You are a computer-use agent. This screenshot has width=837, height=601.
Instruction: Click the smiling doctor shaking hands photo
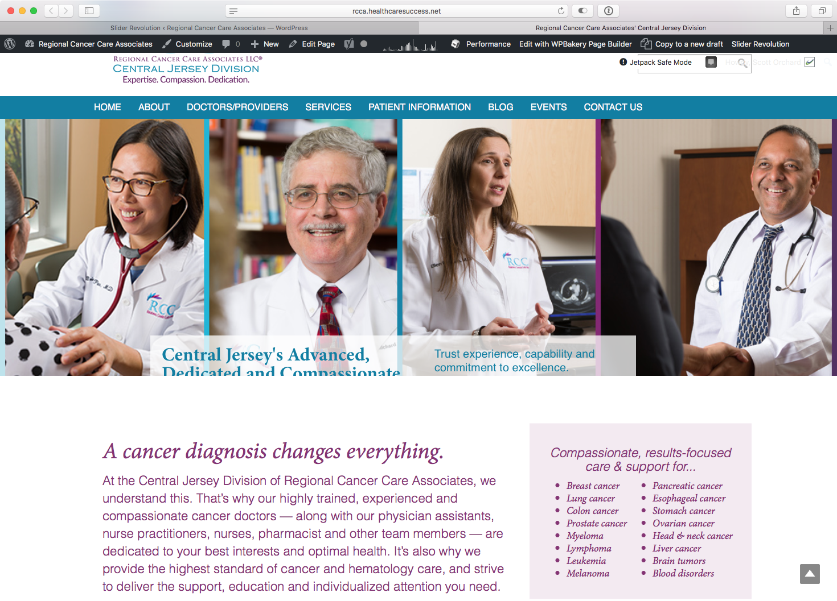point(716,247)
